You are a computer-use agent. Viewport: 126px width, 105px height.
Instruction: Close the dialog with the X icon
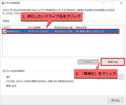121,3
